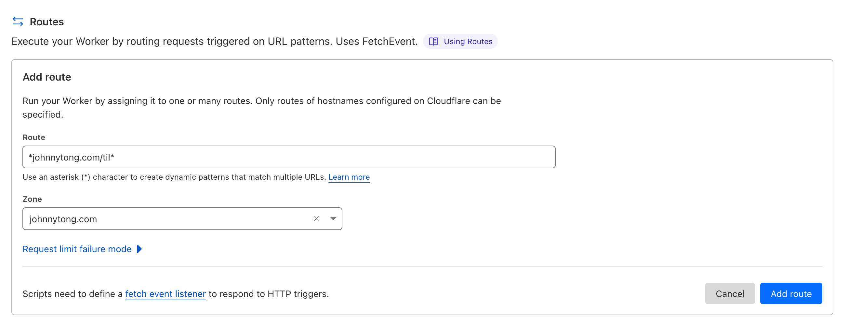Image resolution: width=848 pixels, height=323 pixels.
Task: Click the Routes bidirectional arrows icon
Action: coord(18,22)
